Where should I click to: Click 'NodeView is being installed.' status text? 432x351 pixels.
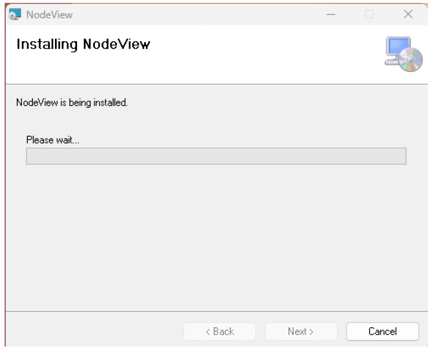[x=72, y=103]
